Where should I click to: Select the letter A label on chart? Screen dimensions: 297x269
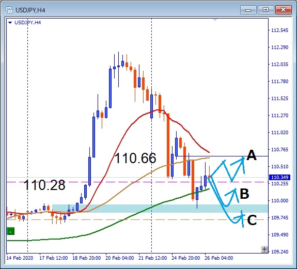pyautogui.click(x=252, y=155)
